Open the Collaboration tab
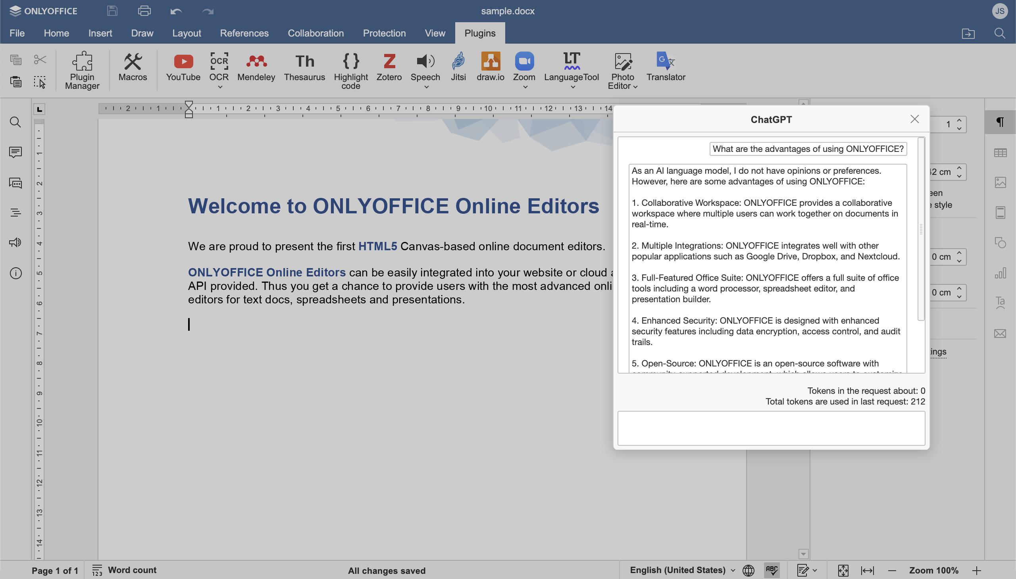The width and height of the screenshot is (1016, 579). click(316, 33)
